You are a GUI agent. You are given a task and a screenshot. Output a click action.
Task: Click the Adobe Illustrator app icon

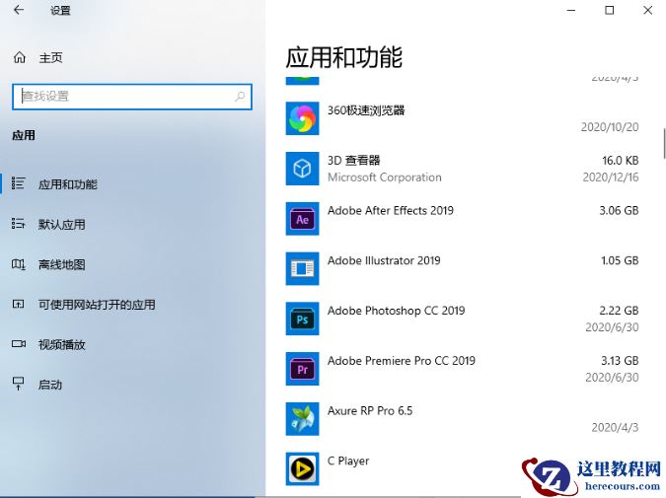click(302, 269)
